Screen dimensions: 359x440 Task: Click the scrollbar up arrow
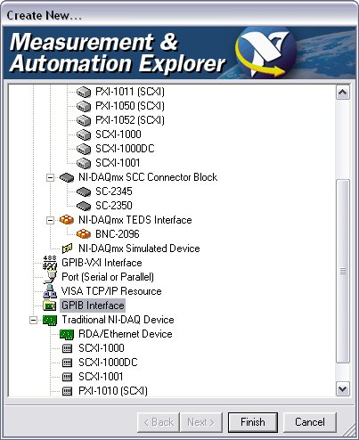(x=343, y=93)
